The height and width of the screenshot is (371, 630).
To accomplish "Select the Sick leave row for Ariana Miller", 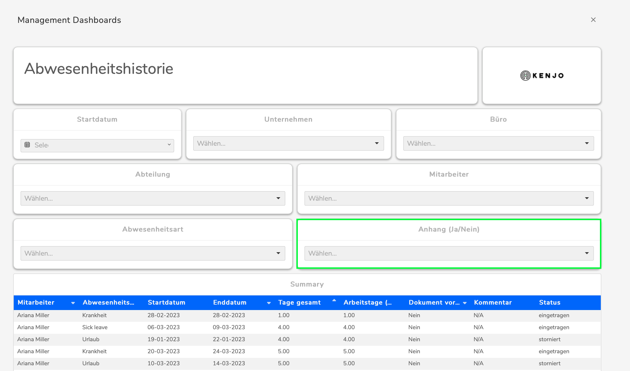I will point(95,327).
